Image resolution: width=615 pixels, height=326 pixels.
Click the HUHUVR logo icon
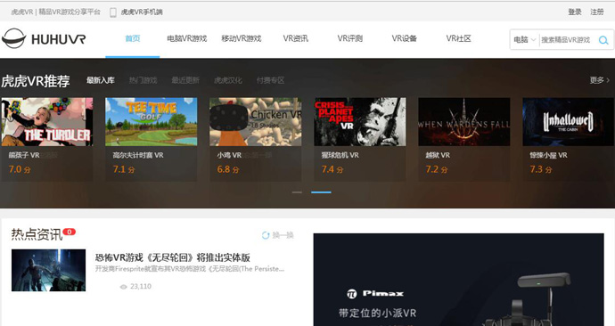13,38
